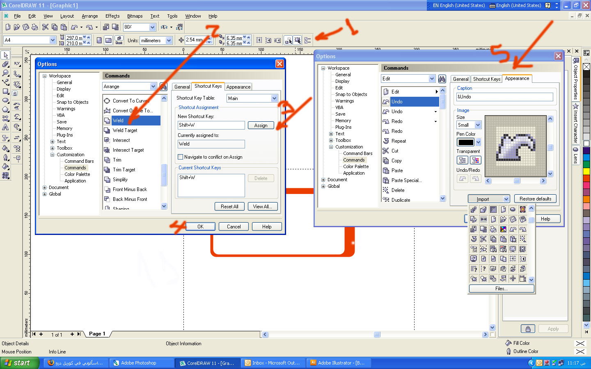Click the Paste icon in the standard toolbar

(64, 27)
